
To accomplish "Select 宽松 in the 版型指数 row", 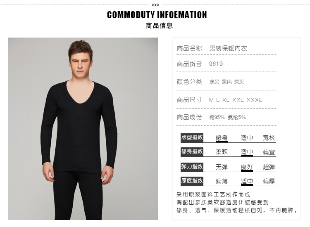I will click(269, 138).
